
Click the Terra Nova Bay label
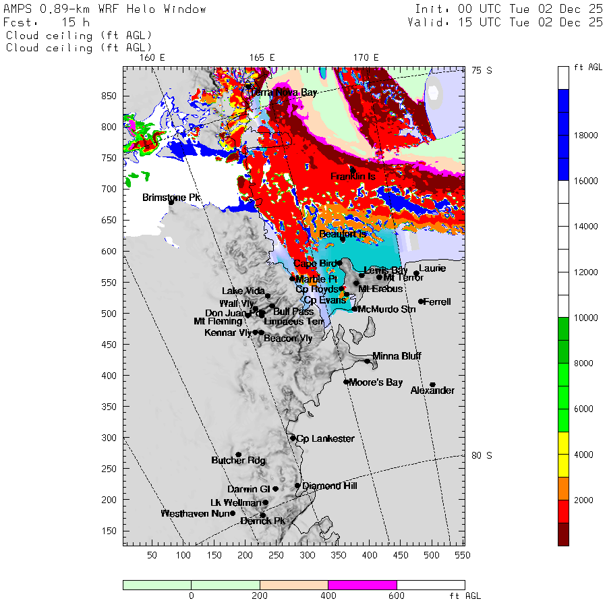coord(283,92)
